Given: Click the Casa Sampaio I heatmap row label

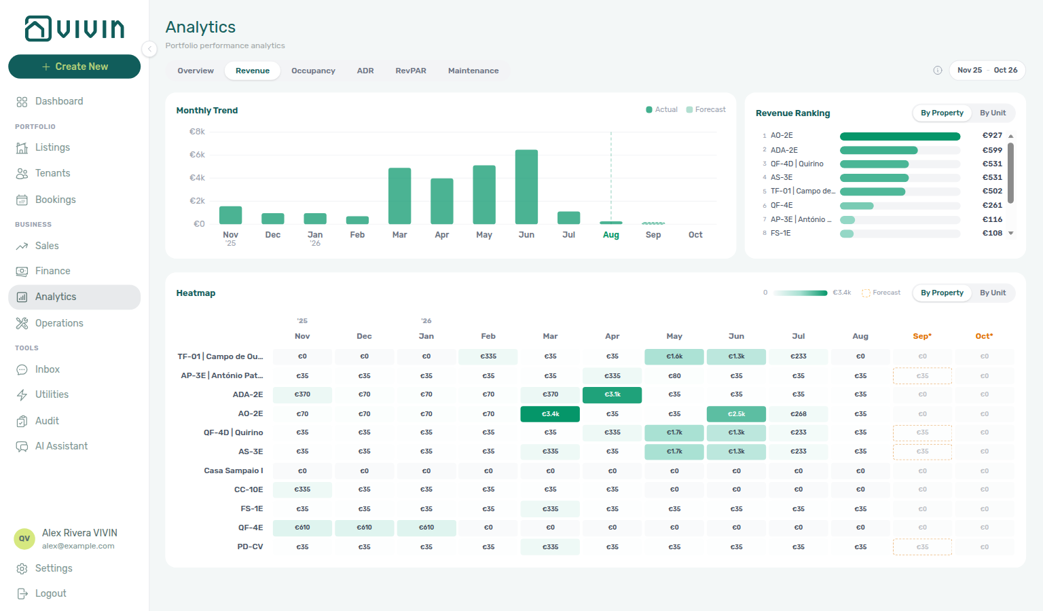Looking at the screenshot, I should tap(233, 470).
